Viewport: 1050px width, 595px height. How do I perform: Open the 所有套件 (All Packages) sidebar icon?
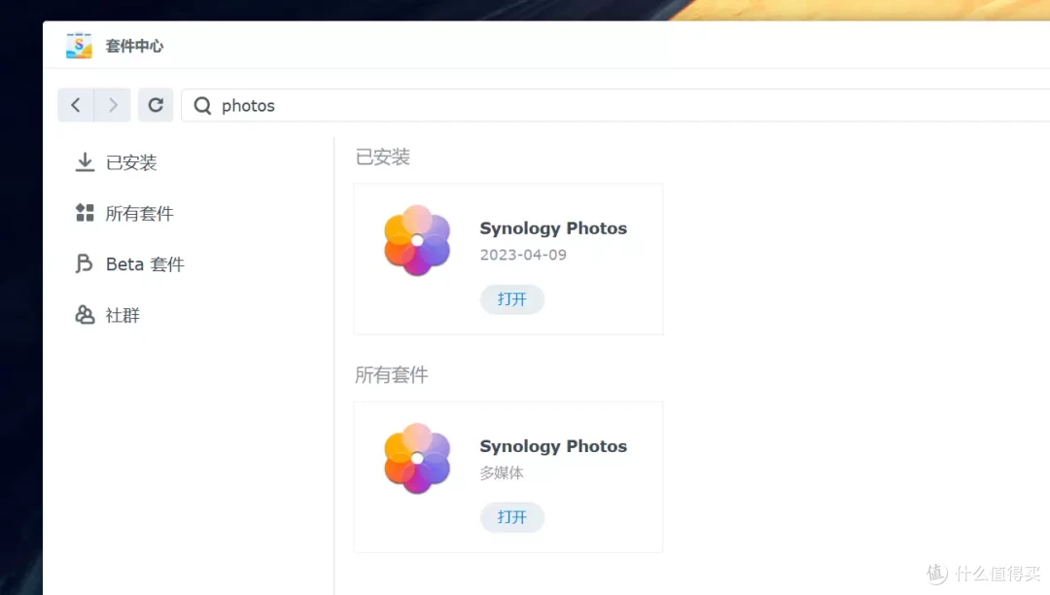click(x=86, y=213)
